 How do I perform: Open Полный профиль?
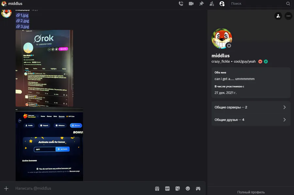coord(251,192)
